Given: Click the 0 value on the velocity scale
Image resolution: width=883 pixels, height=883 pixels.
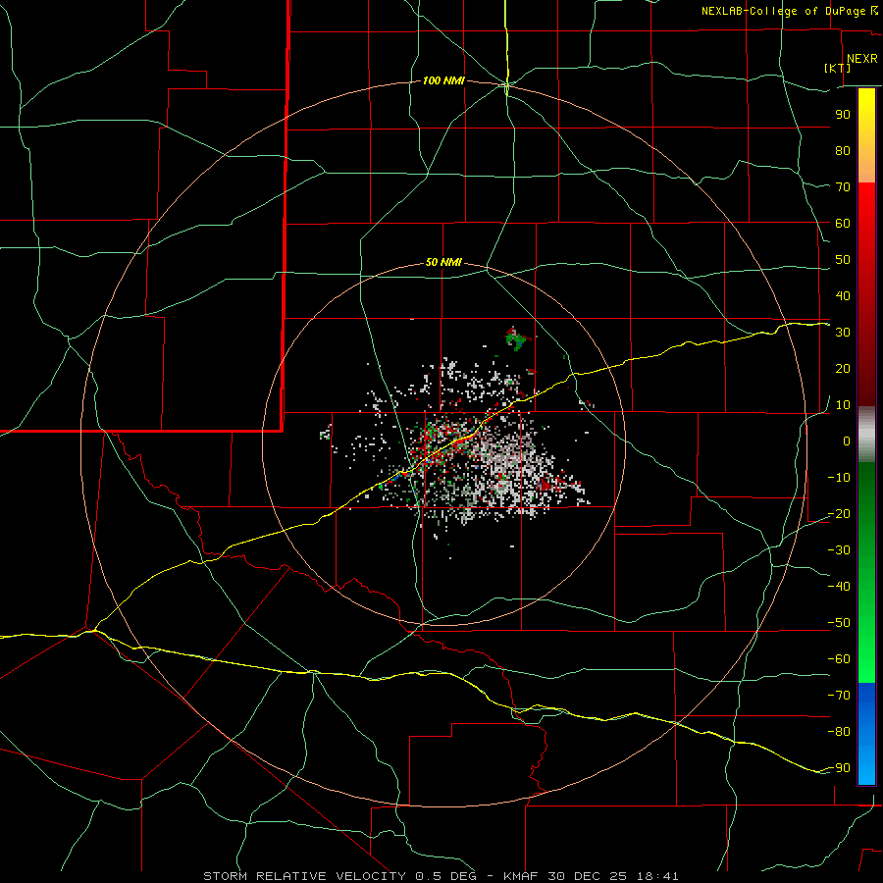Looking at the screenshot, I should (847, 441).
